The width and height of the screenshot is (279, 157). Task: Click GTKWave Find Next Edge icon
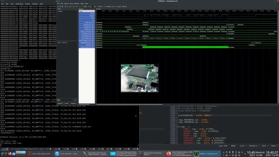(x=82, y=7)
